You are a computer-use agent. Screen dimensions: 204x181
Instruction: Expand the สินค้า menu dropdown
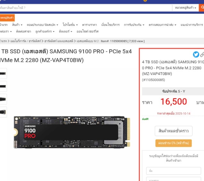click(17, 25)
